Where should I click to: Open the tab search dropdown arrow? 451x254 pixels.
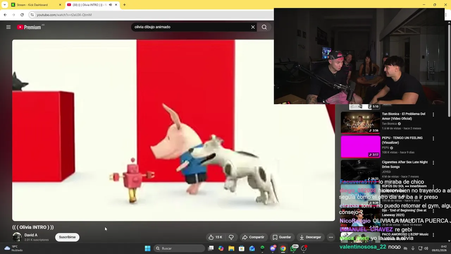[x=5, y=5]
